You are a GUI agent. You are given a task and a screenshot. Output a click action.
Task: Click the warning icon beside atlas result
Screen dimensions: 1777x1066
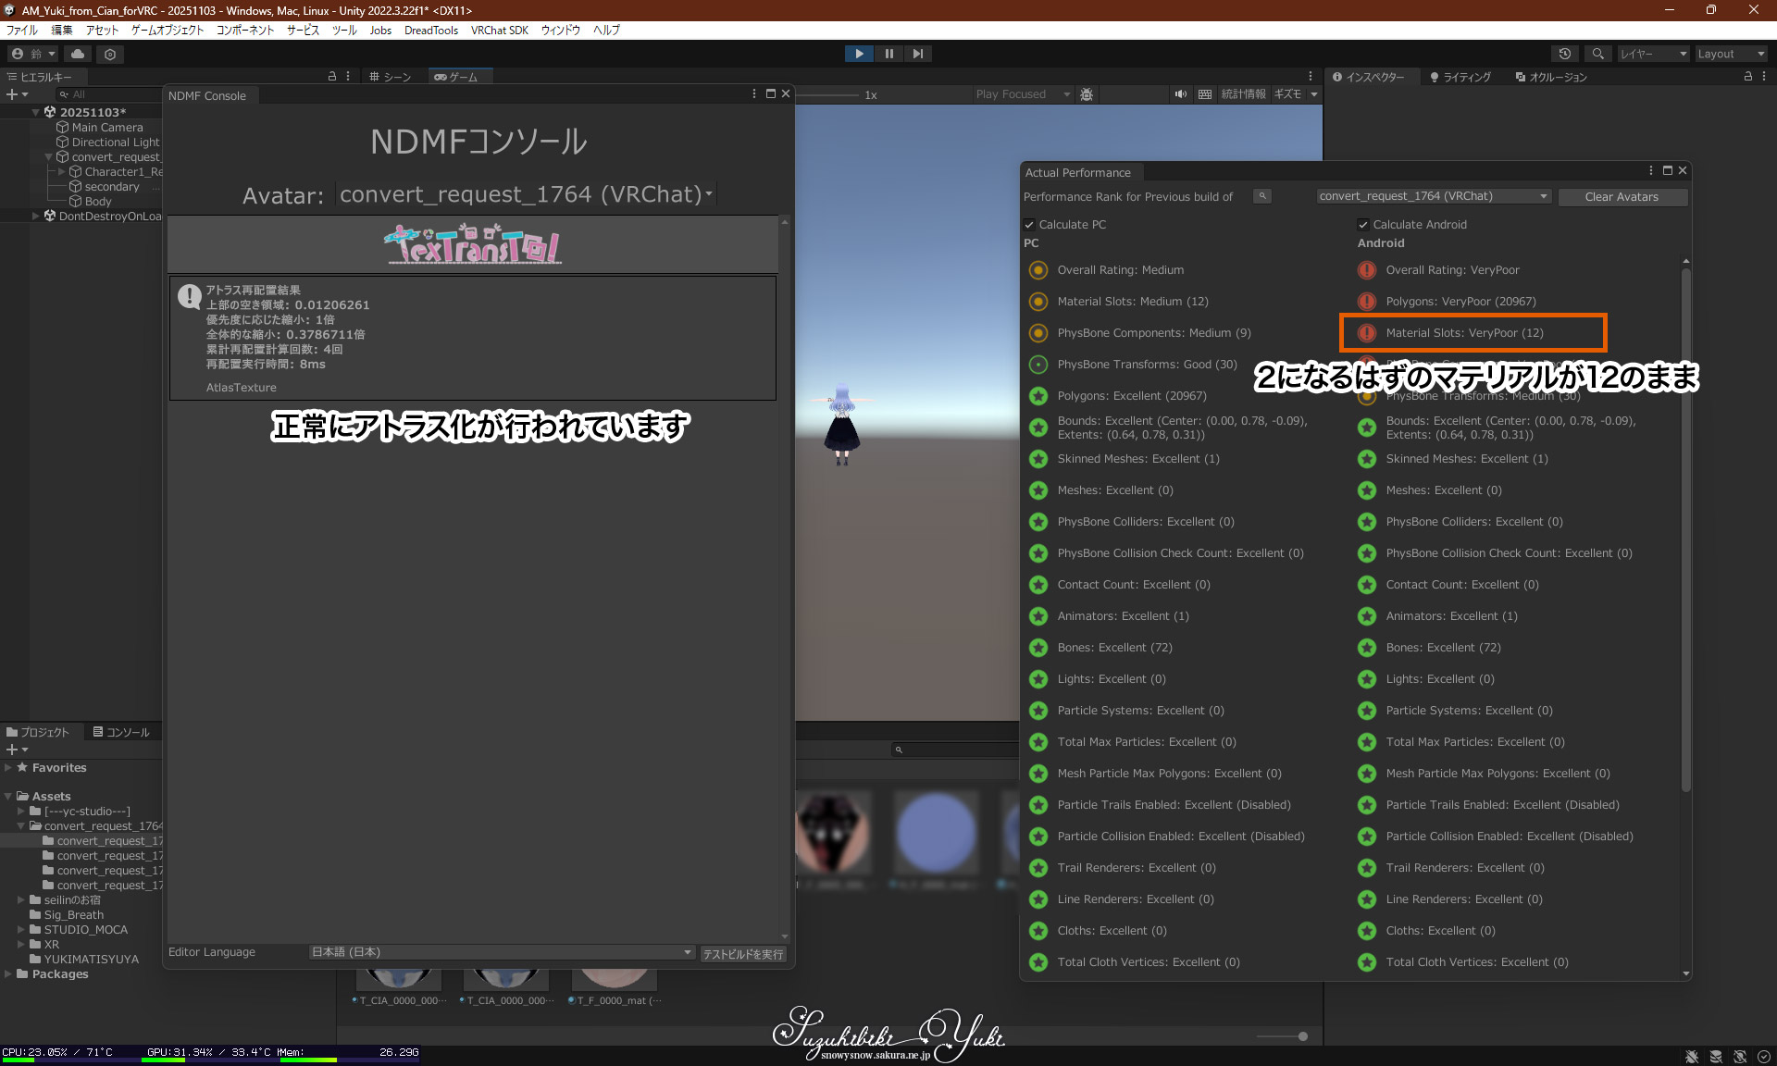(x=189, y=296)
